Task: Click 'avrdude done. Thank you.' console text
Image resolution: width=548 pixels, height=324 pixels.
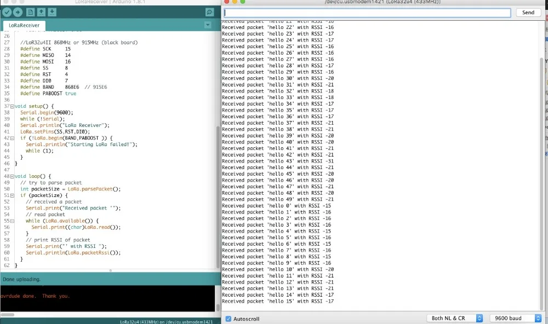Action: (35, 296)
